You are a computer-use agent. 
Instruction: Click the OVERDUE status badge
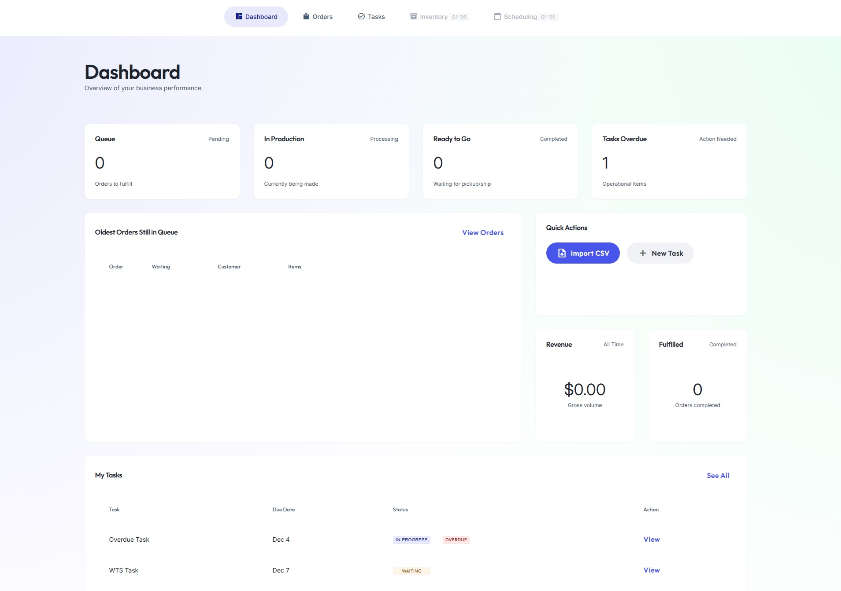pos(456,540)
